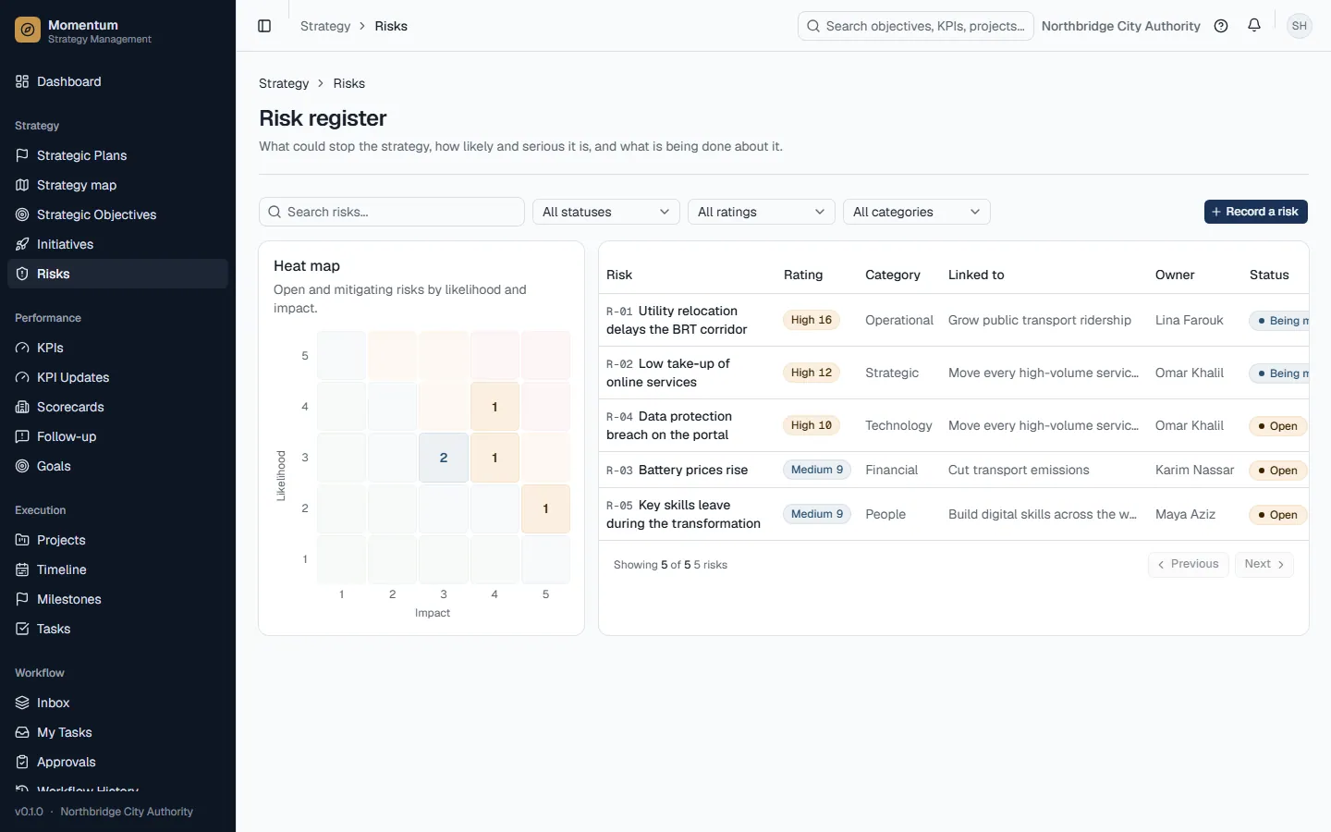The width and height of the screenshot is (1331, 832).
Task: Click Open status of R-05 row
Action: click(x=1277, y=515)
